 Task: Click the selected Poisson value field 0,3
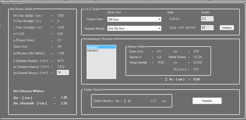207,19
